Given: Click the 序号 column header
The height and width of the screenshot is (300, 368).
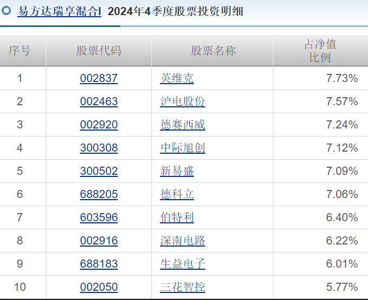Looking at the screenshot, I should pos(23,51).
